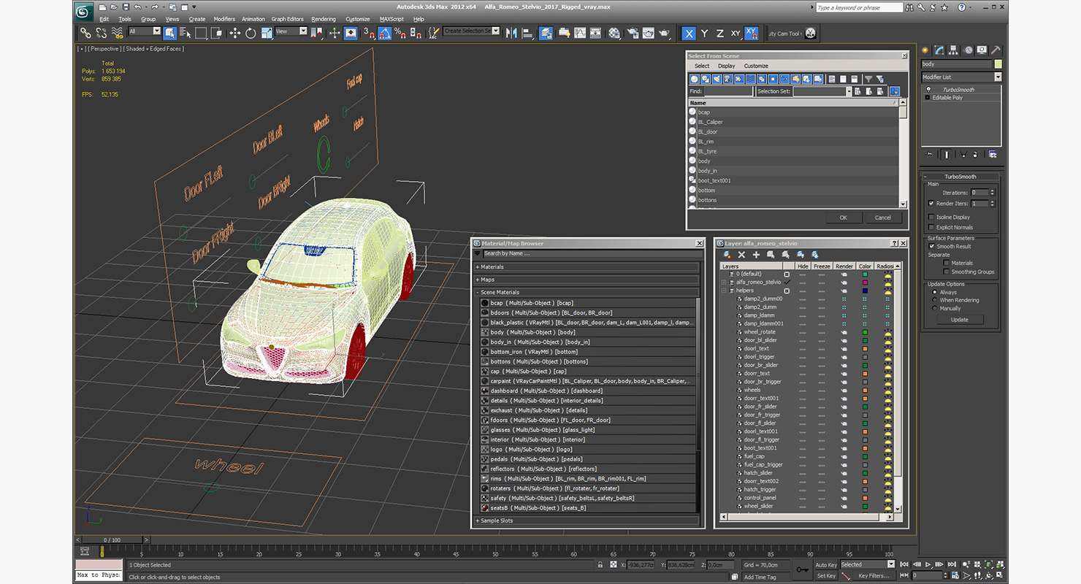Open Display menu in Select From Scene

coord(726,66)
